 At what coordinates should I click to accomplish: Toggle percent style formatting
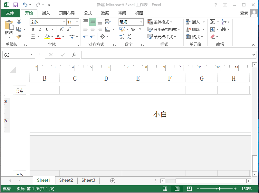coord(133,29)
